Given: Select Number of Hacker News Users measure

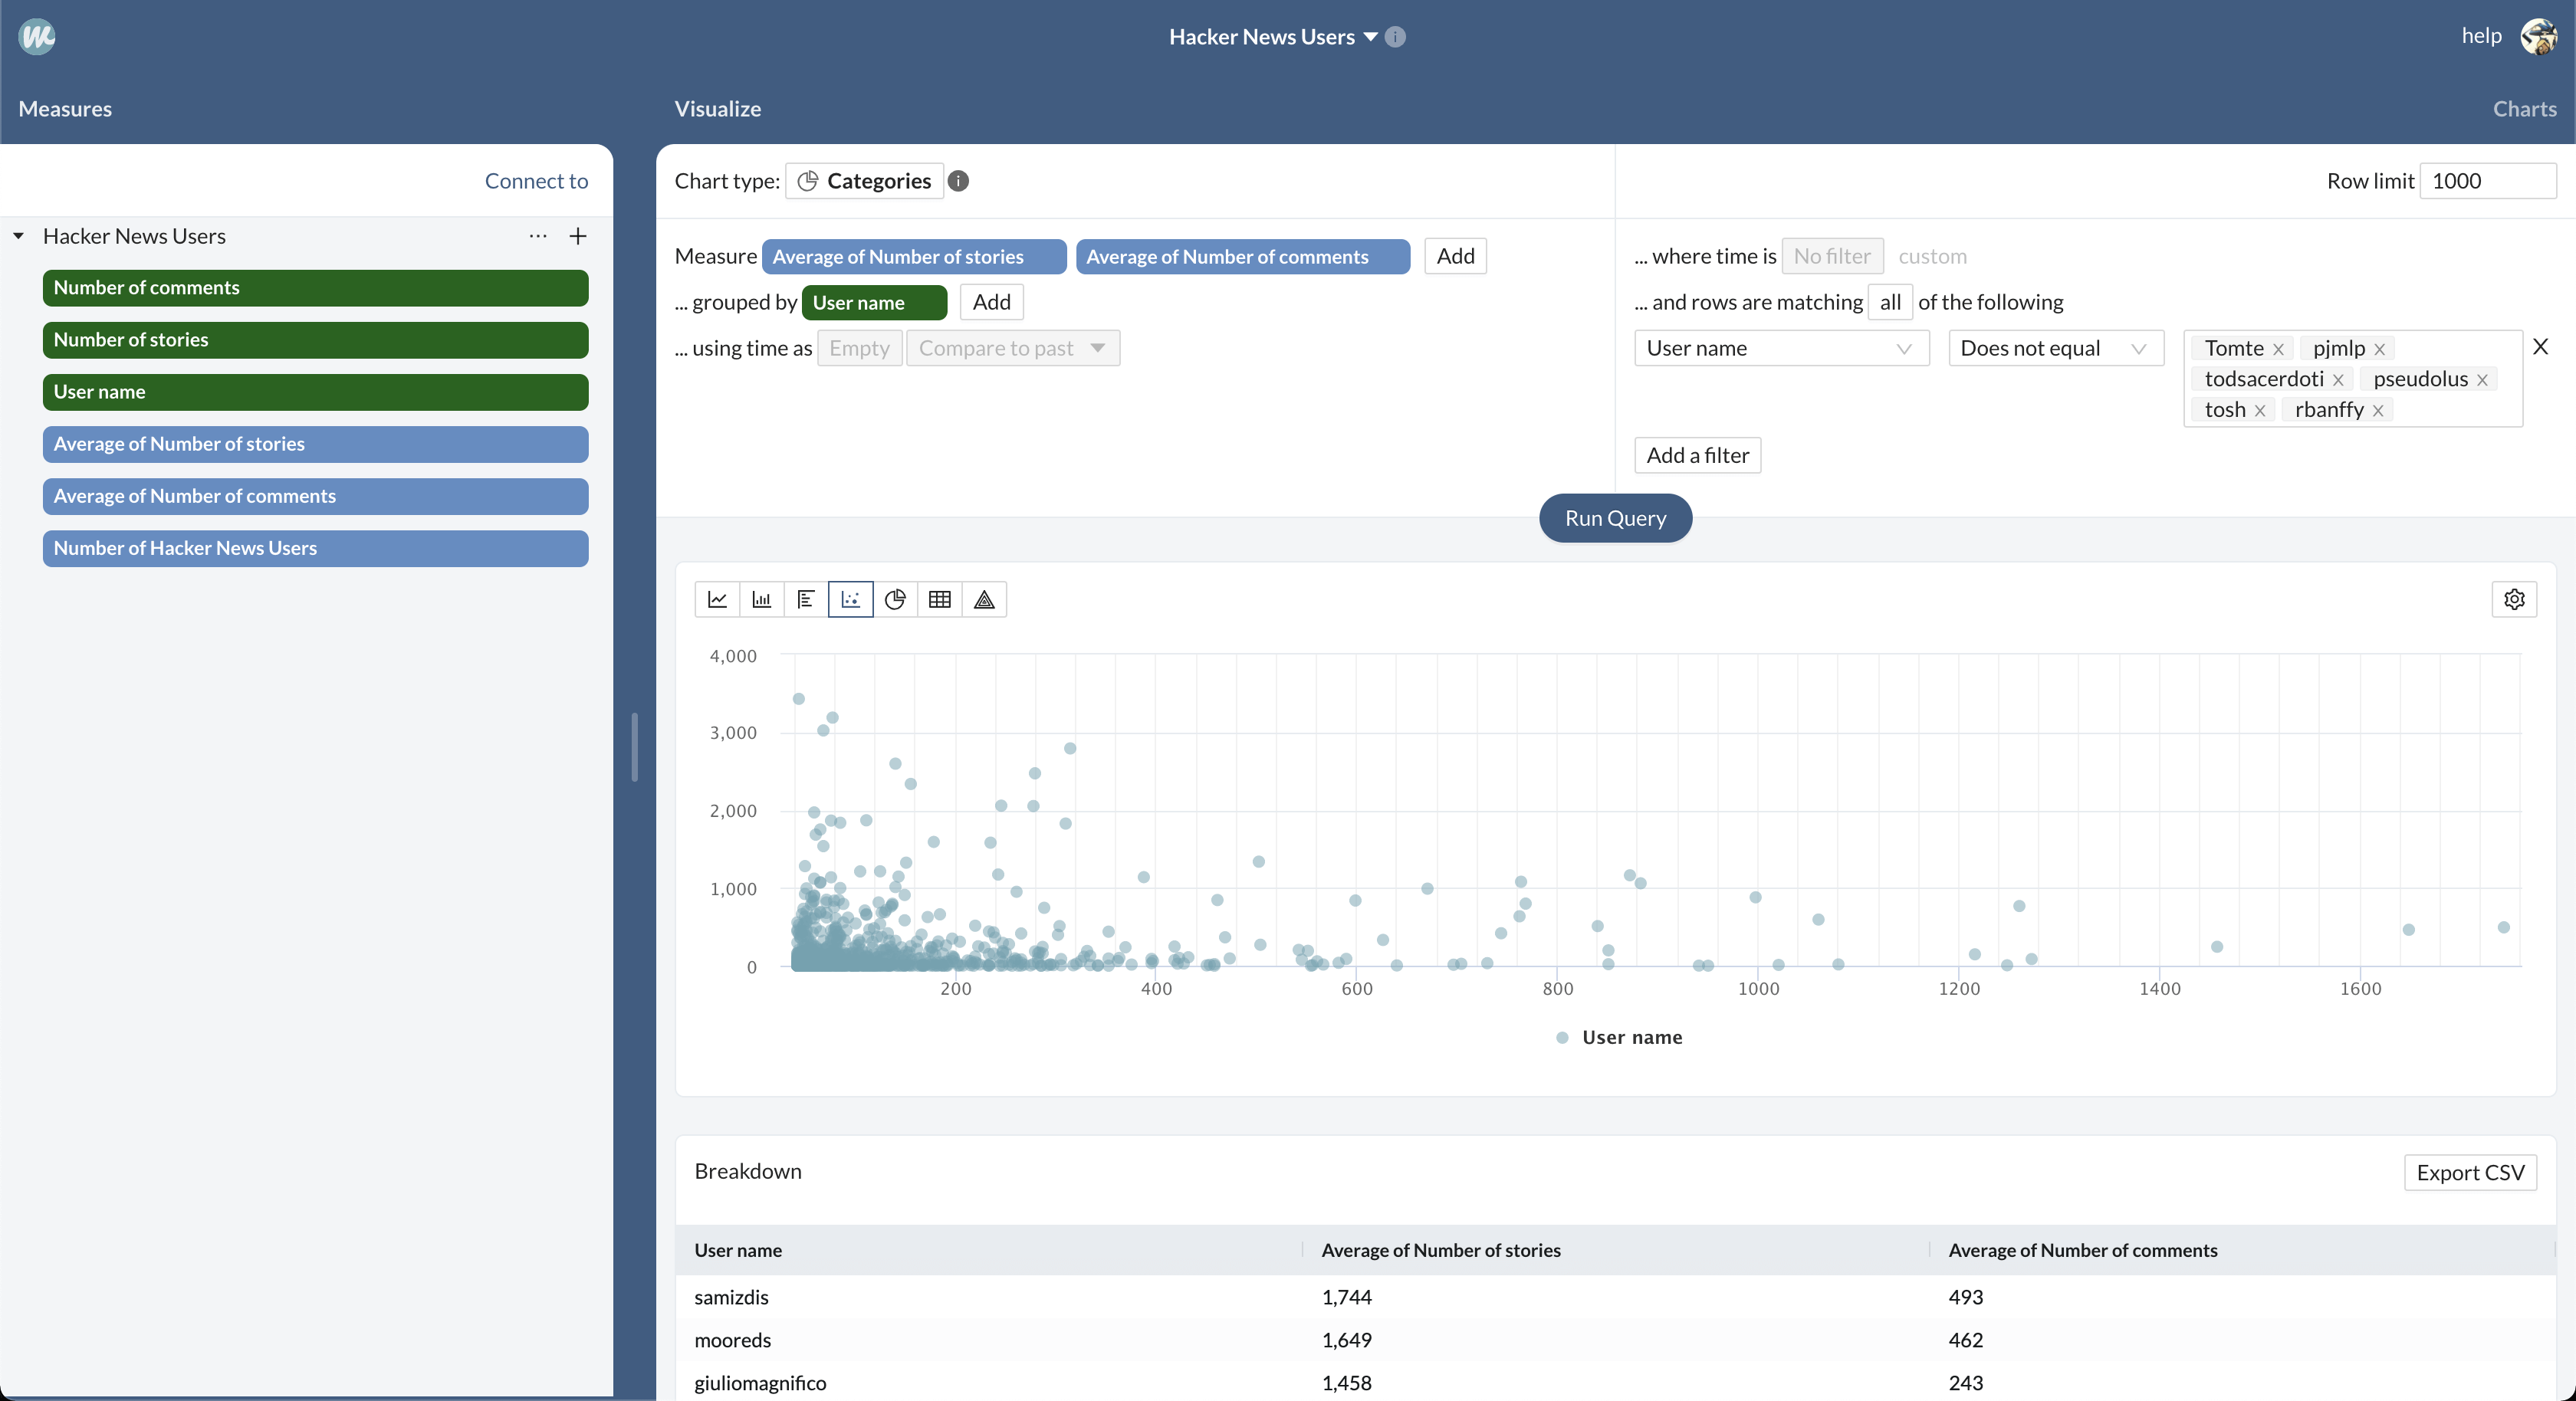Looking at the screenshot, I should click(315, 548).
